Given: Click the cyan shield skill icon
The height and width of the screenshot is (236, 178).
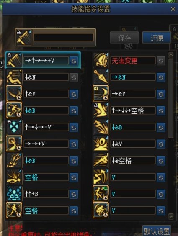Looking at the screenshot, I should point(14,127).
